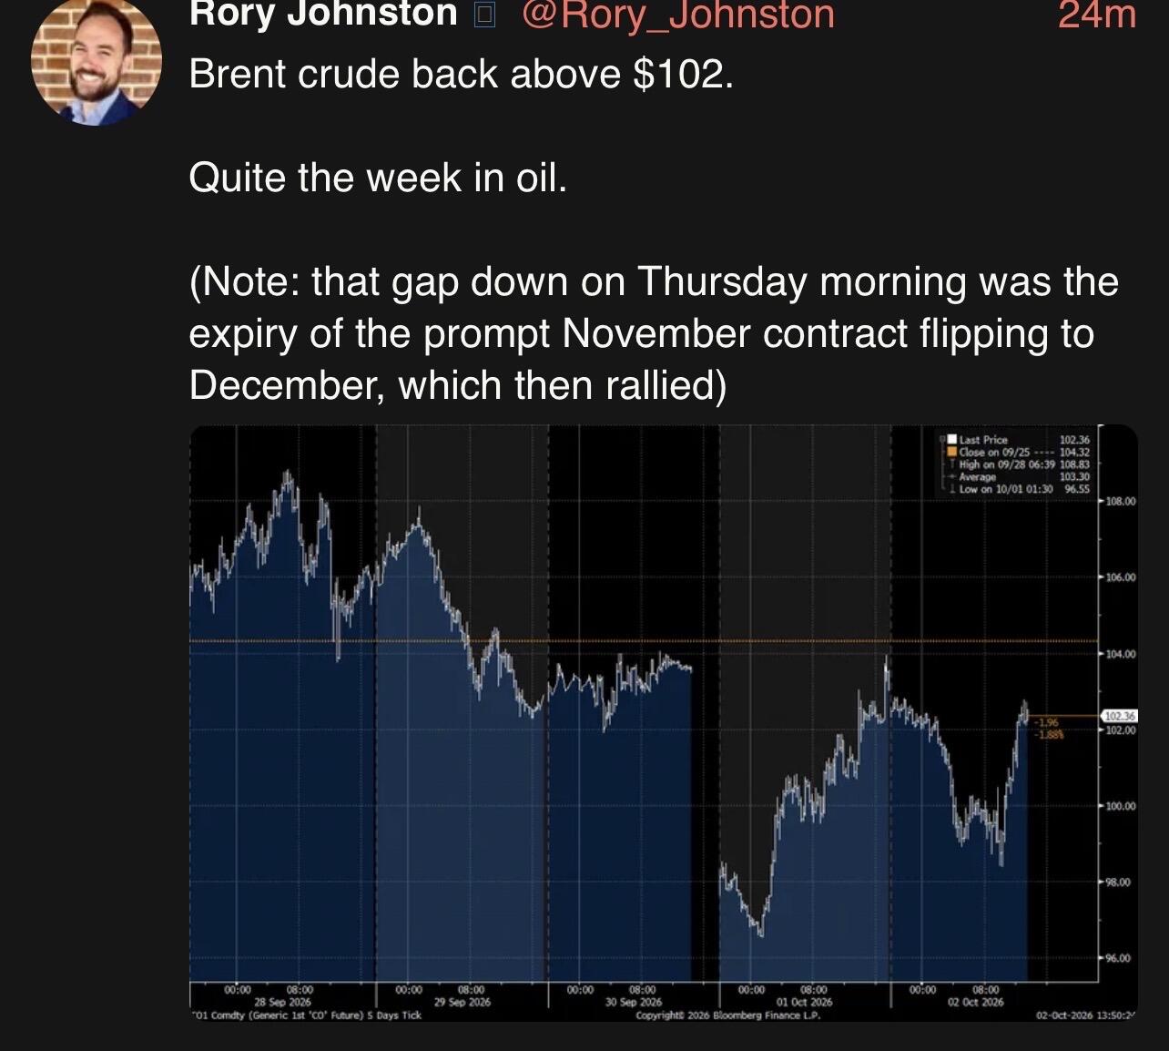Viewport: 1169px width, 1051px height.
Task: Click the 102.36 last price tag on axis
Action: [1120, 717]
